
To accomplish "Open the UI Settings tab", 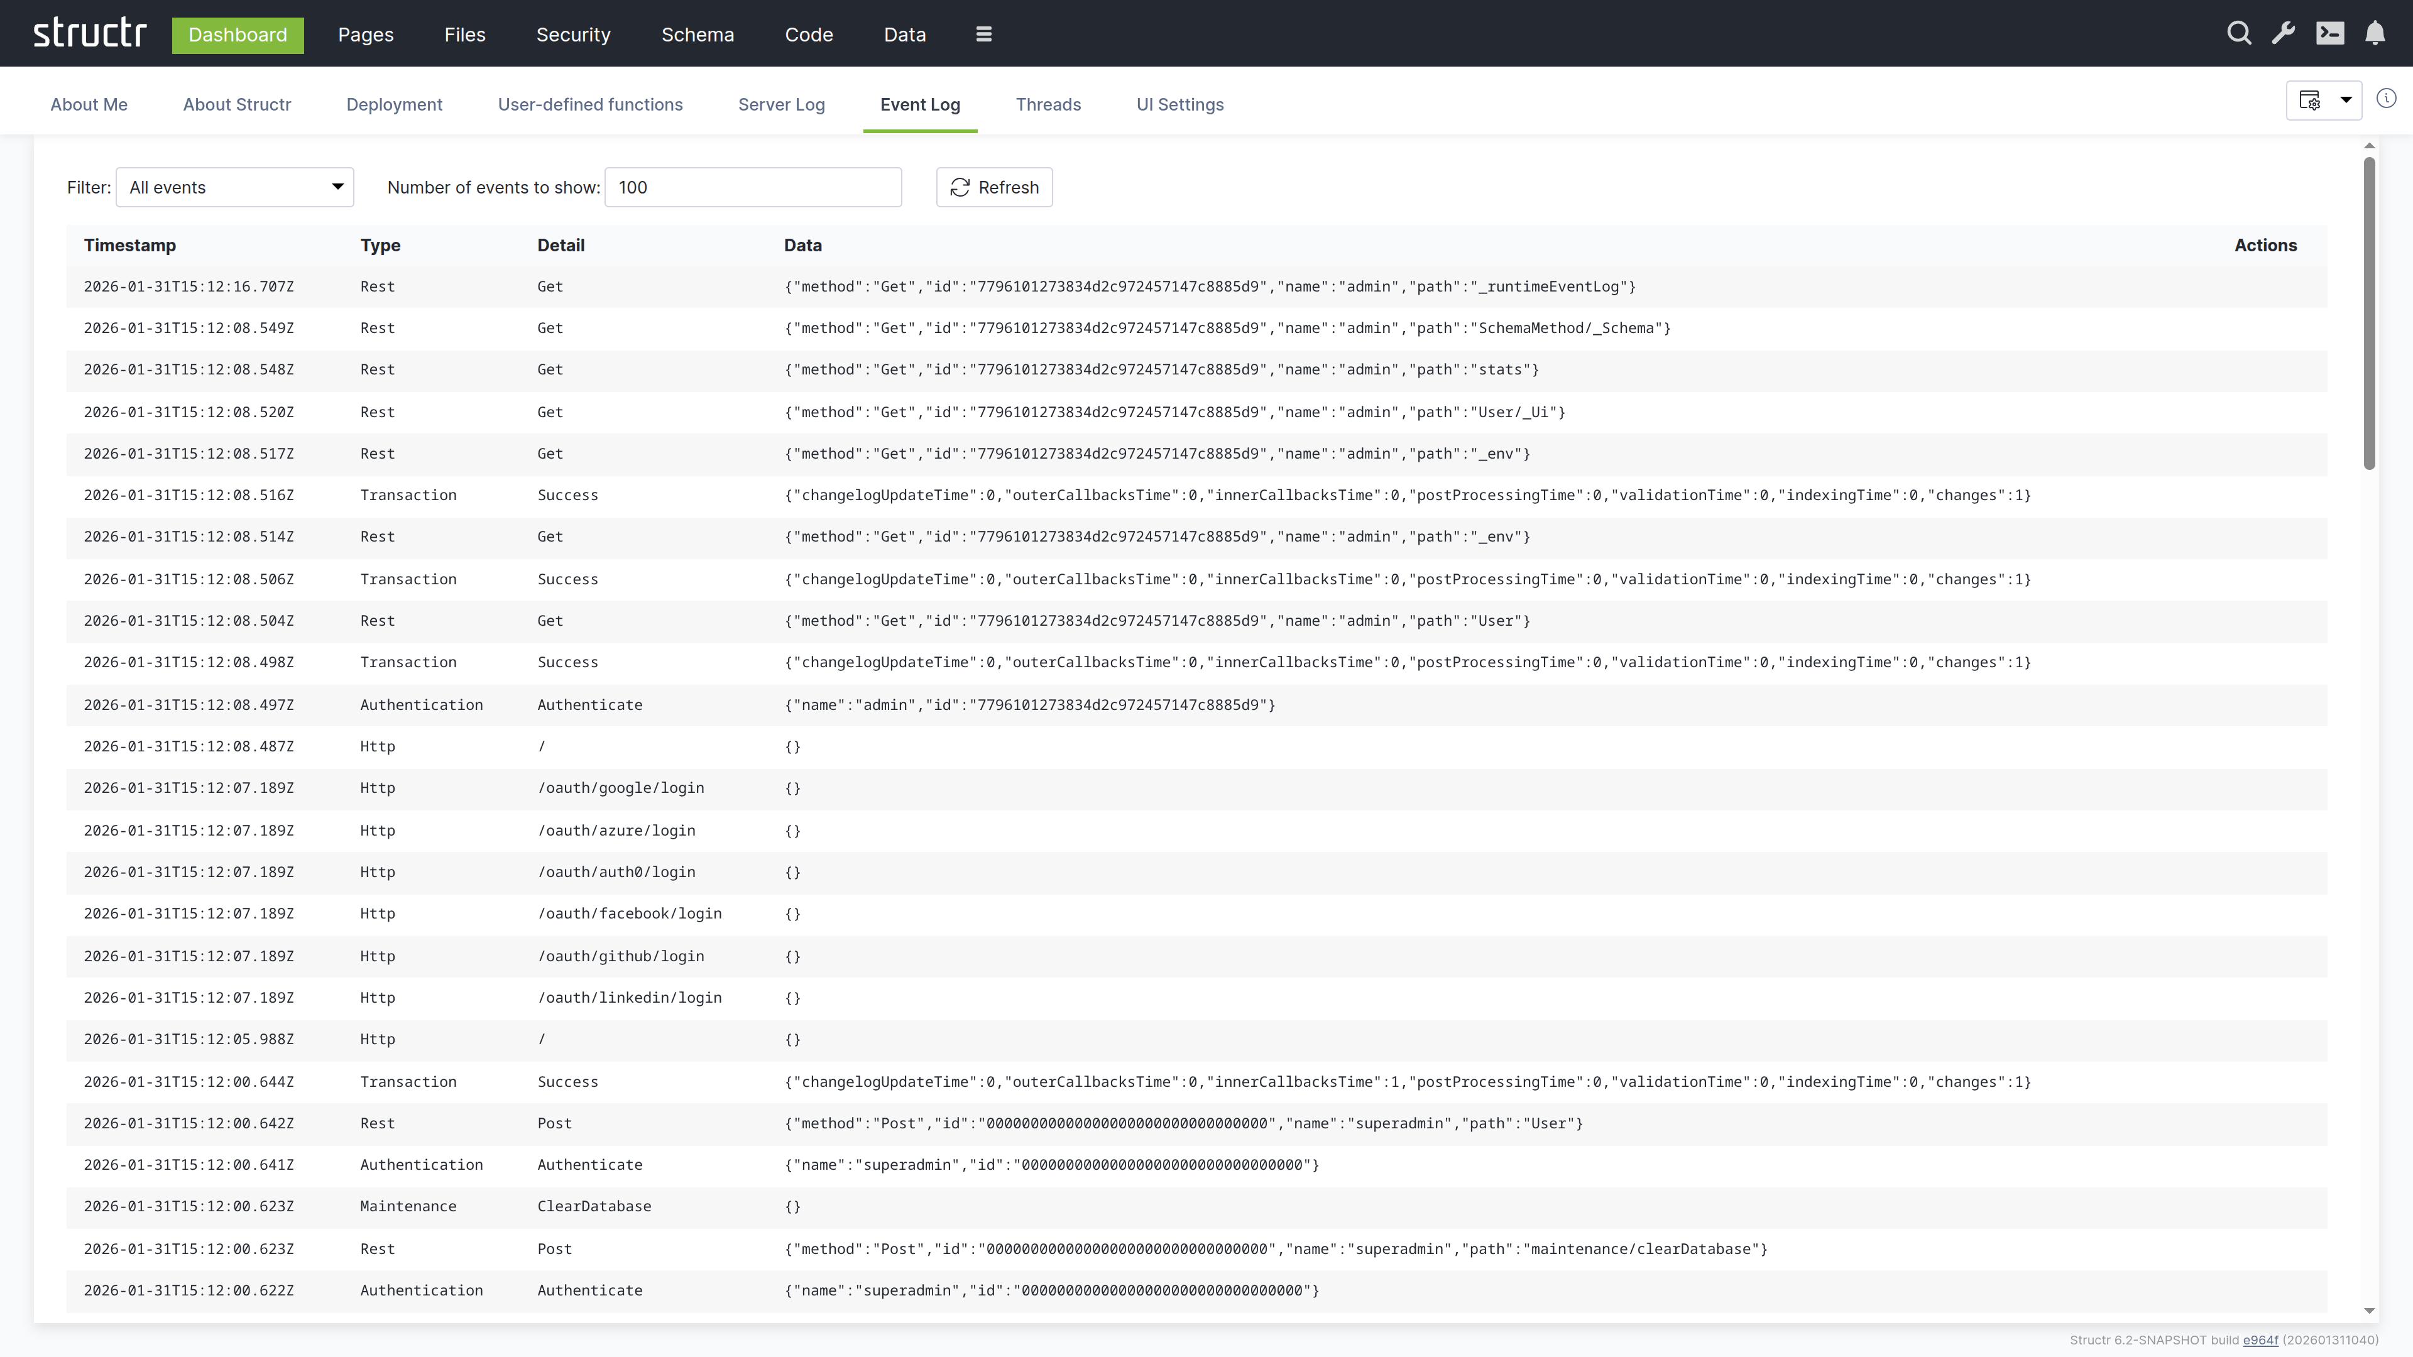I will click(x=1179, y=105).
